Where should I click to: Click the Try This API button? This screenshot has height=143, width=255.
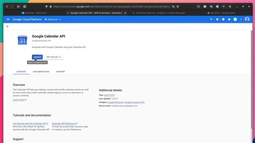pos(54,57)
